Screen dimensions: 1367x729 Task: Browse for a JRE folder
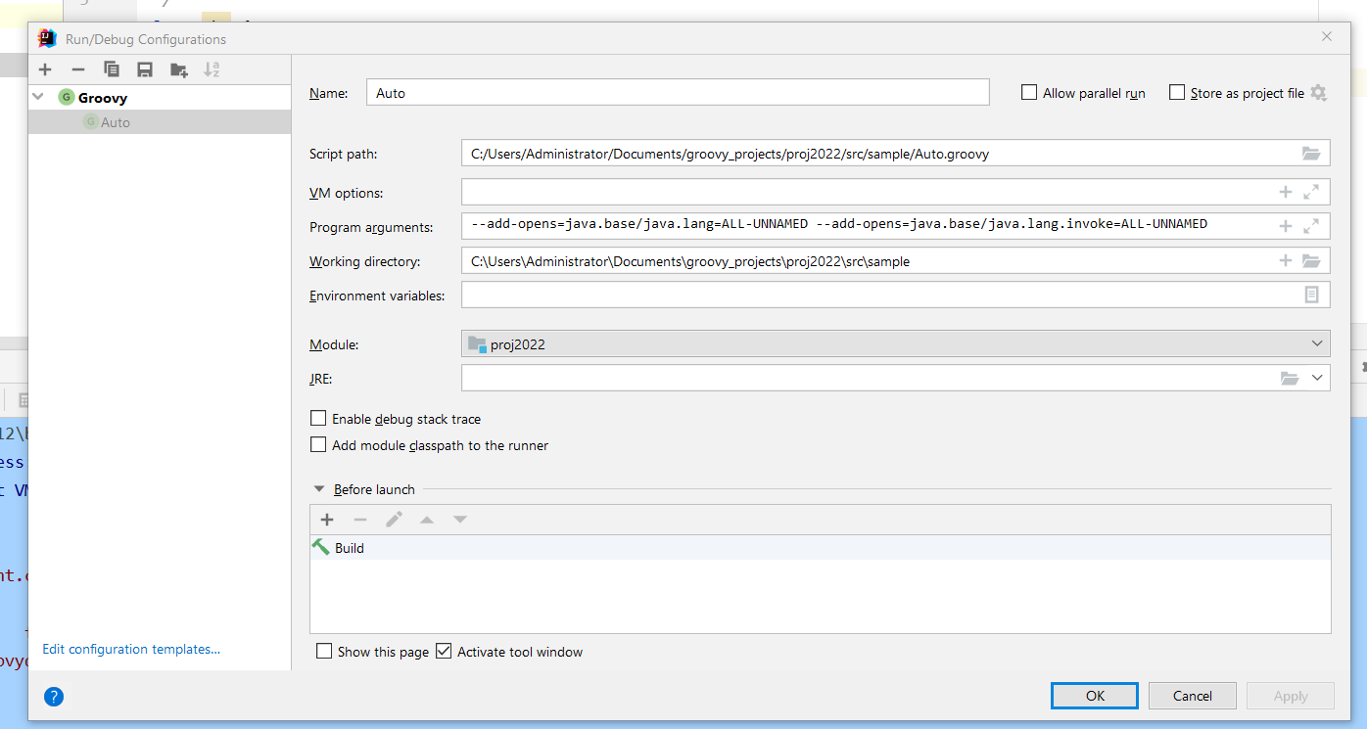(1290, 378)
